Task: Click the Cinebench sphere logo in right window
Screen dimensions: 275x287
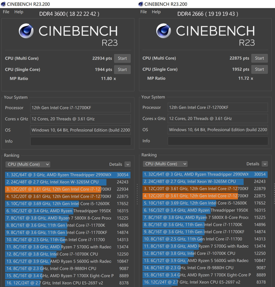Action: click(x=163, y=31)
